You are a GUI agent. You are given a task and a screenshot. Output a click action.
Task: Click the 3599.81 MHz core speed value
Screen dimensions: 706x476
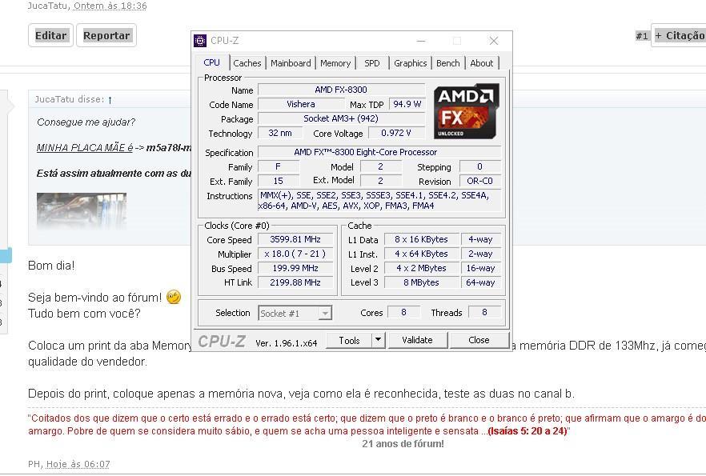click(x=295, y=239)
